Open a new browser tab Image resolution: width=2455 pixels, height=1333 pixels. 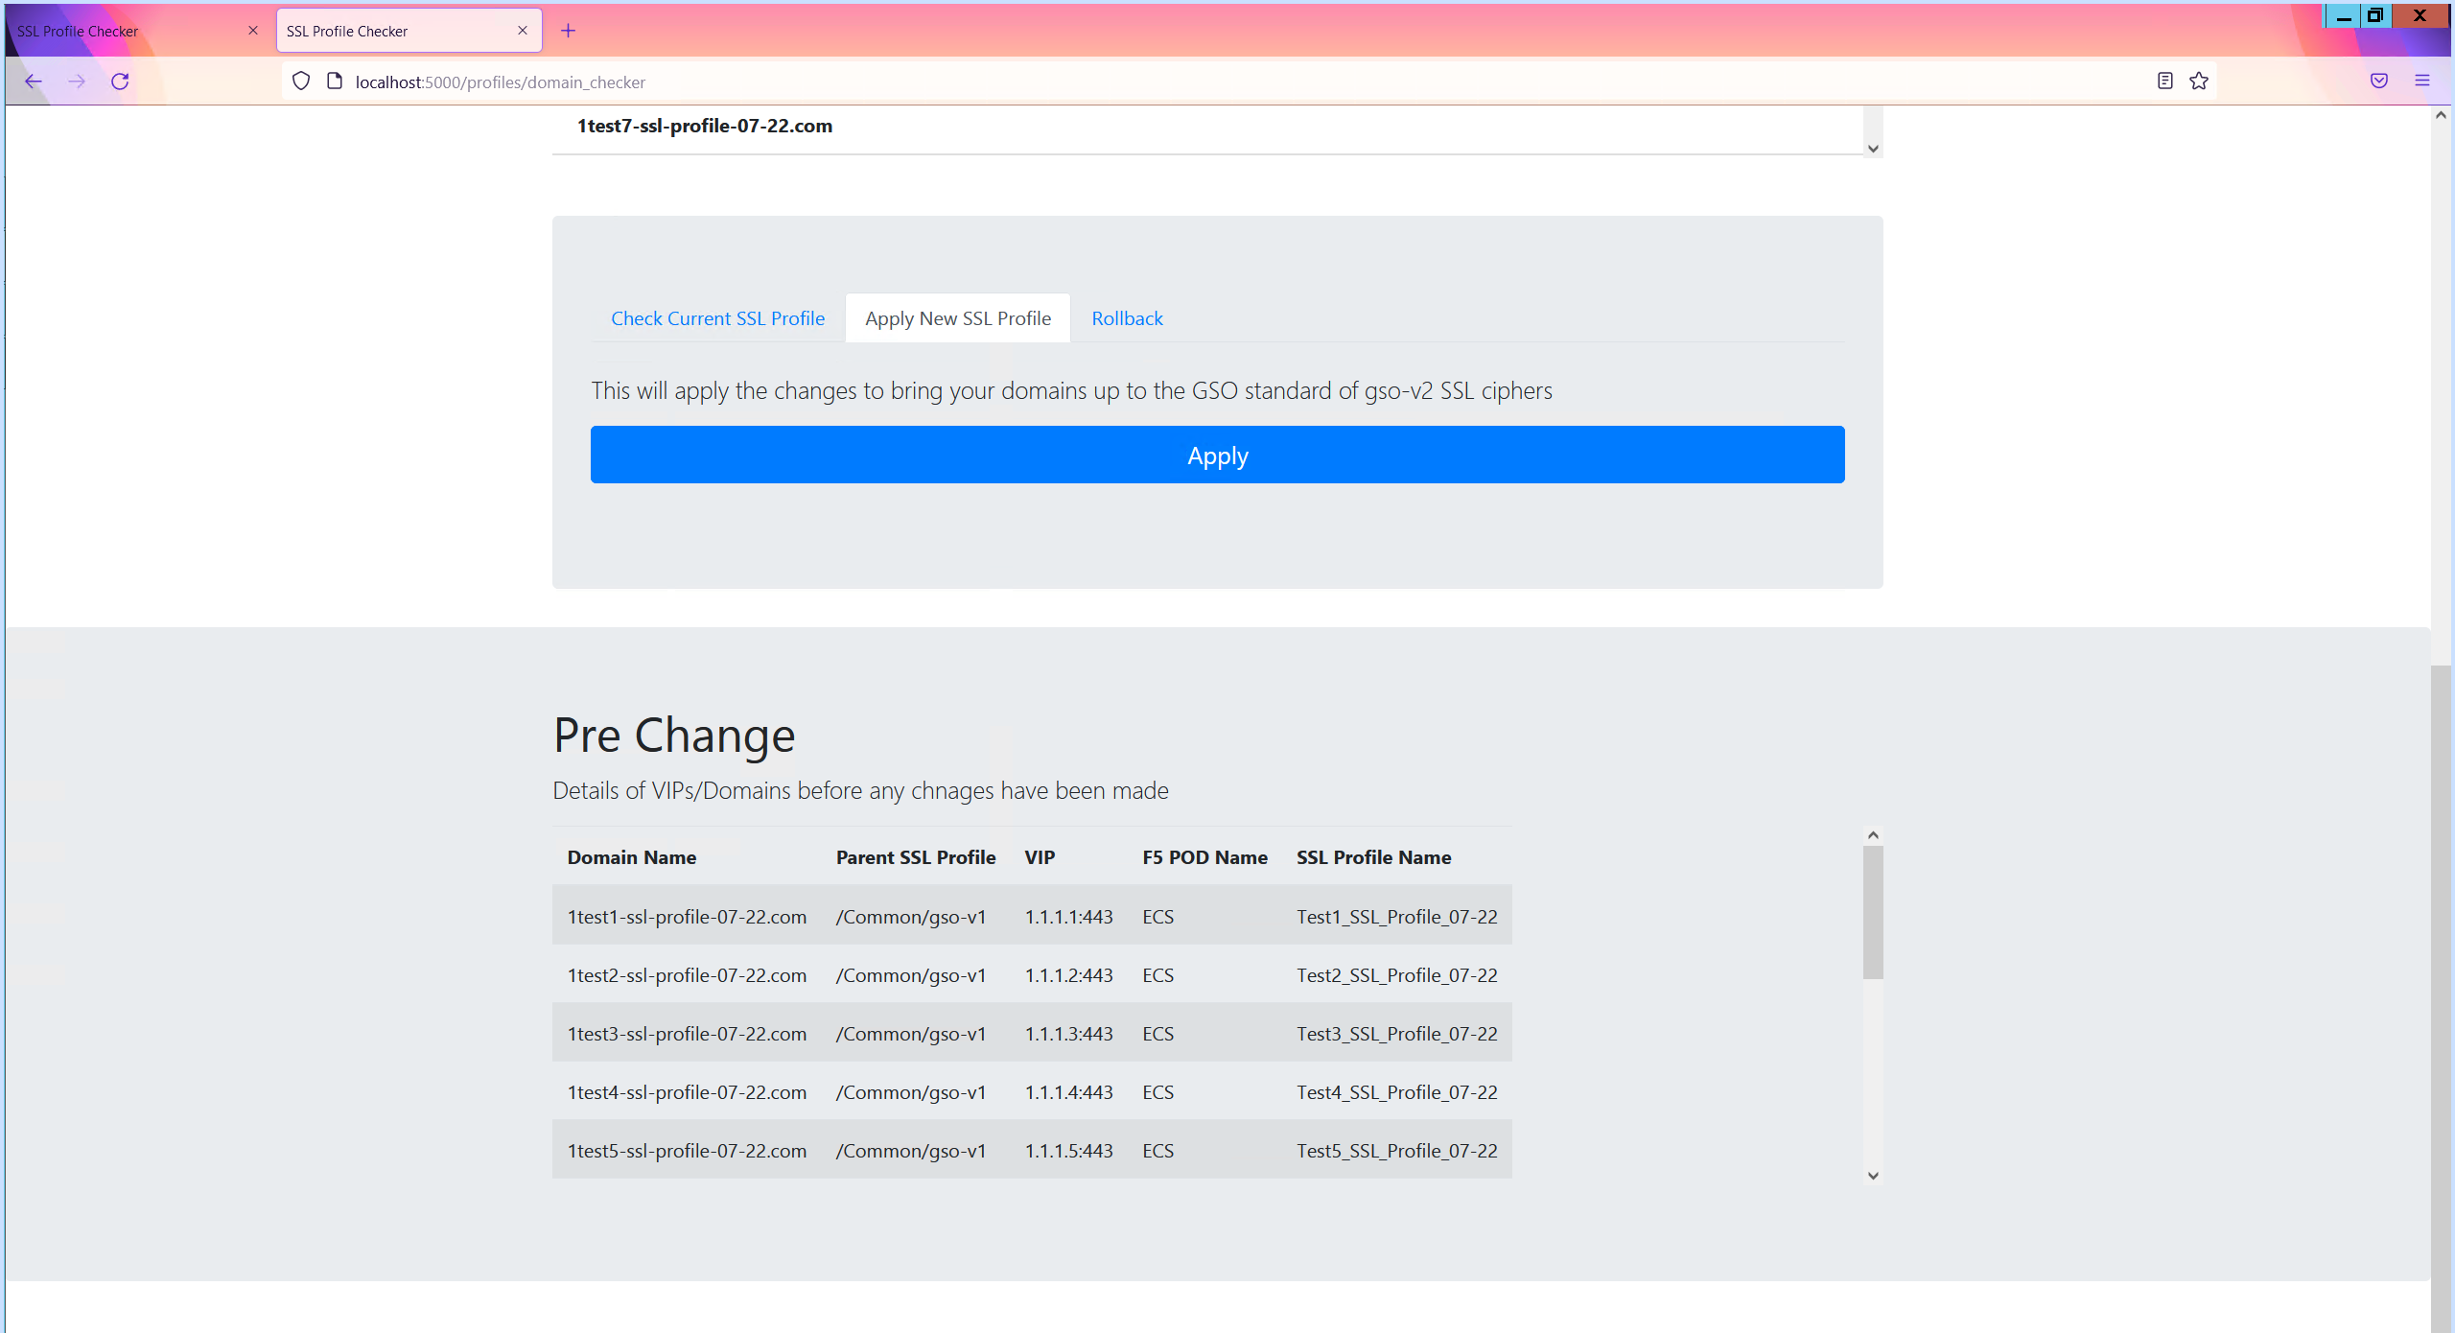[568, 31]
